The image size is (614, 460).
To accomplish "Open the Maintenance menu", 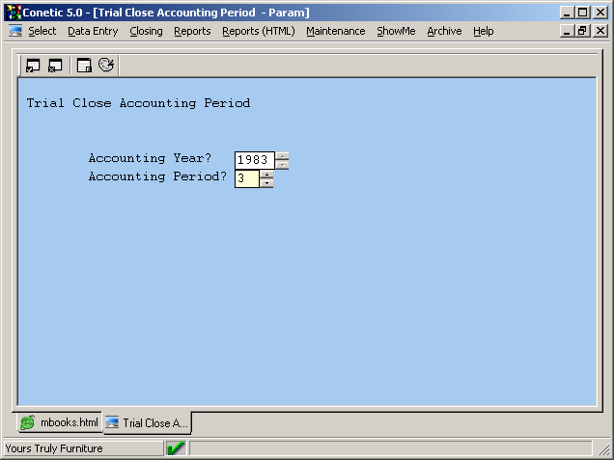I will [335, 31].
